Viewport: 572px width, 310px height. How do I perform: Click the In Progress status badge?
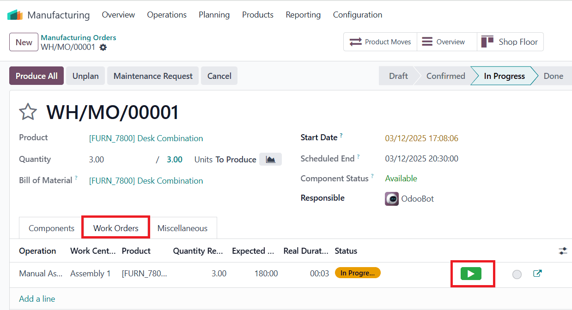pos(358,273)
